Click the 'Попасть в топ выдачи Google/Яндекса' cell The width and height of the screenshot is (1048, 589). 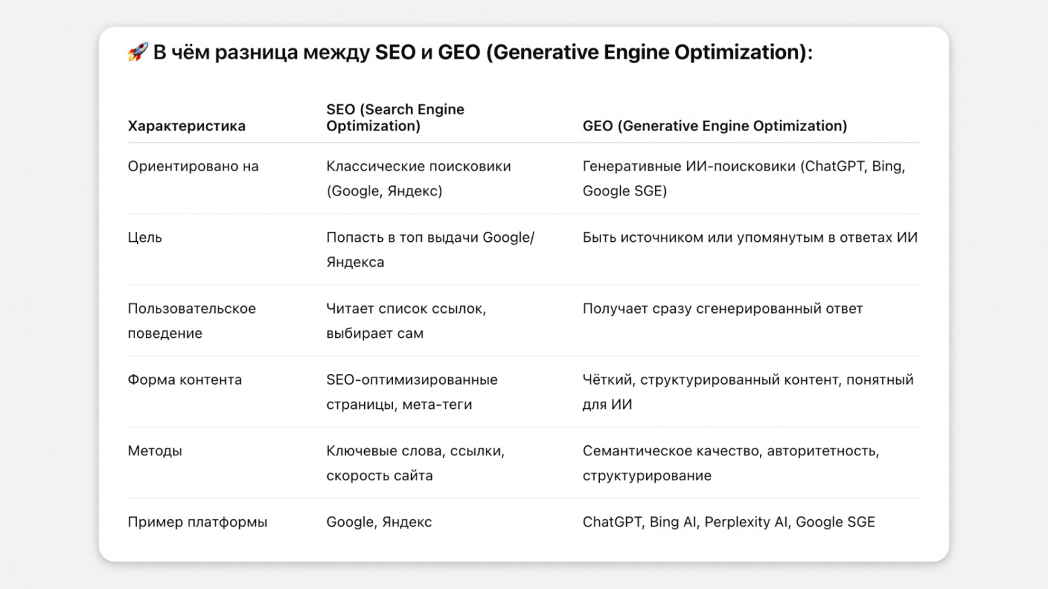pos(430,249)
